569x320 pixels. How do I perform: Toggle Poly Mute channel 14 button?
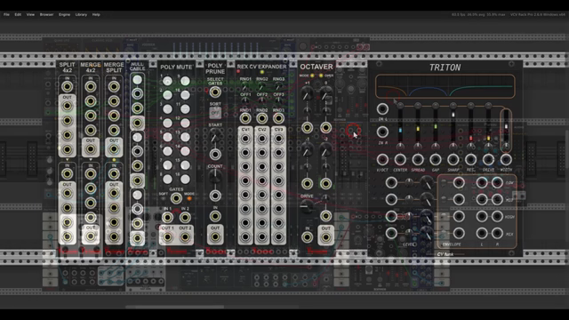pyautogui.click(x=185, y=151)
